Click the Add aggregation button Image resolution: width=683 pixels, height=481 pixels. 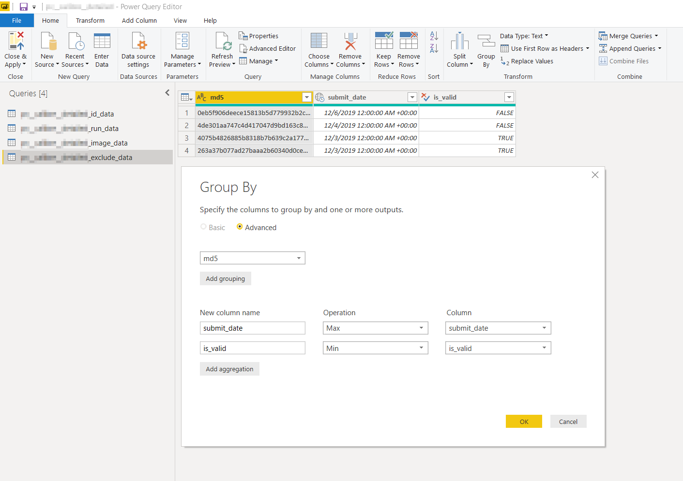pos(229,369)
